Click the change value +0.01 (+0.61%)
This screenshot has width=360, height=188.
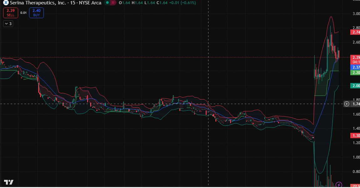tap(182, 3)
